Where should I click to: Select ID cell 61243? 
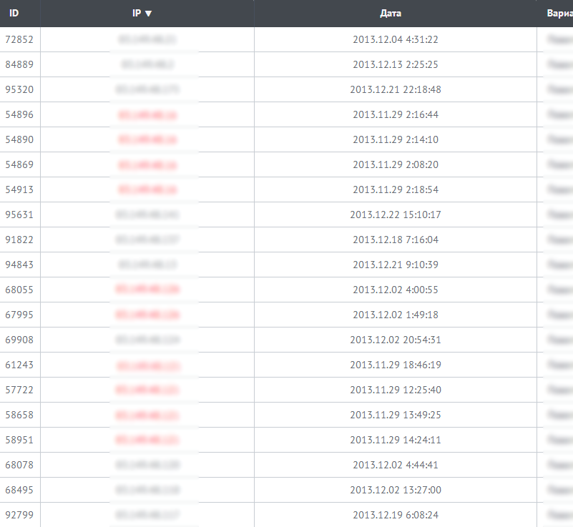[19, 365]
